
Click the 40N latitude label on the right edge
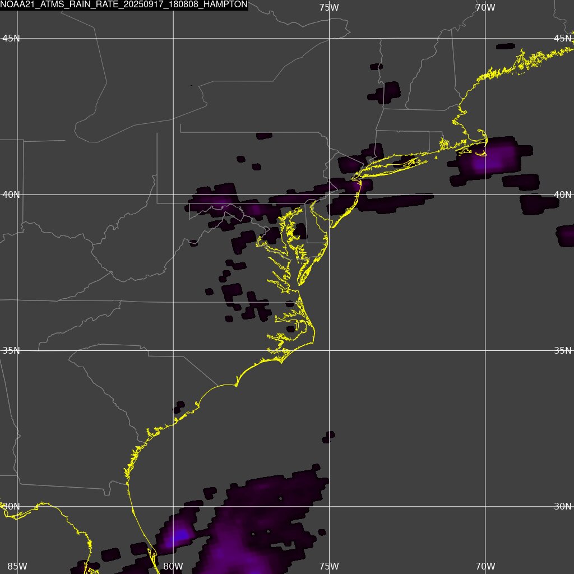[563, 195]
